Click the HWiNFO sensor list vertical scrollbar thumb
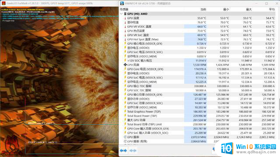 (279, 104)
